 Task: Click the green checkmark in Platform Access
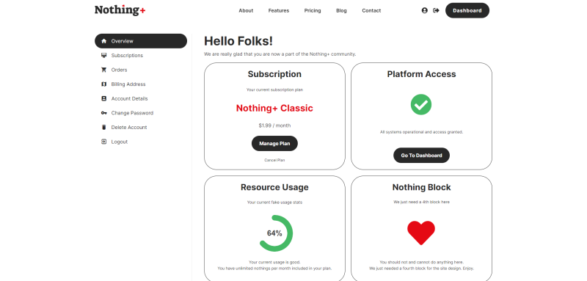[x=420, y=104]
